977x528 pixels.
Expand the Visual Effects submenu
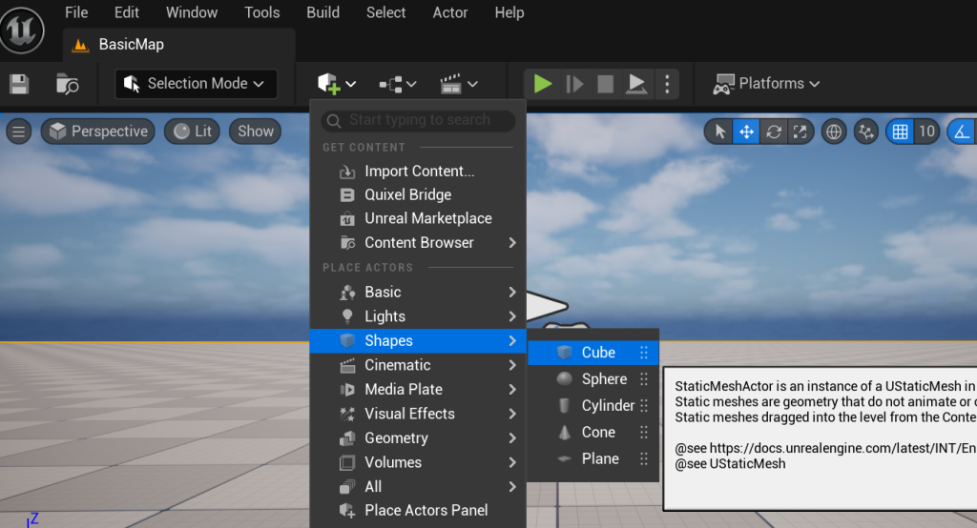[418, 414]
